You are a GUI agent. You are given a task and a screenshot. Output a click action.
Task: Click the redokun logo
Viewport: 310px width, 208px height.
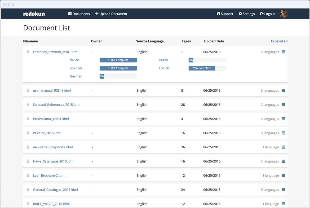(34, 14)
